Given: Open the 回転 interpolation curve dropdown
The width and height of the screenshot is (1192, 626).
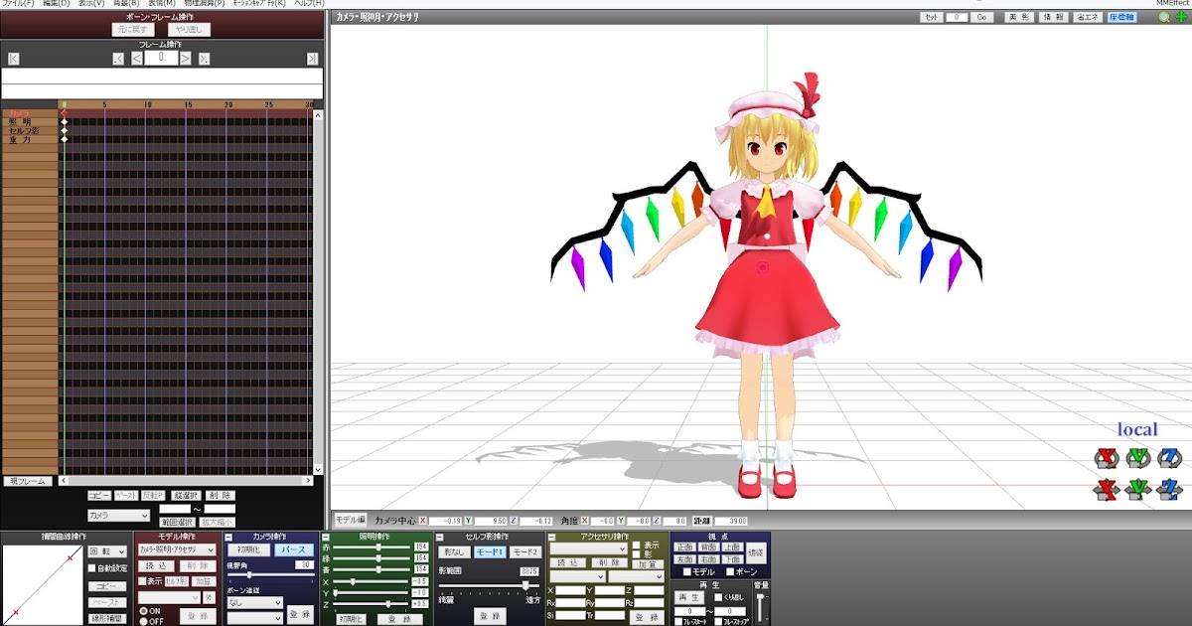Looking at the screenshot, I should click(107, 551).
